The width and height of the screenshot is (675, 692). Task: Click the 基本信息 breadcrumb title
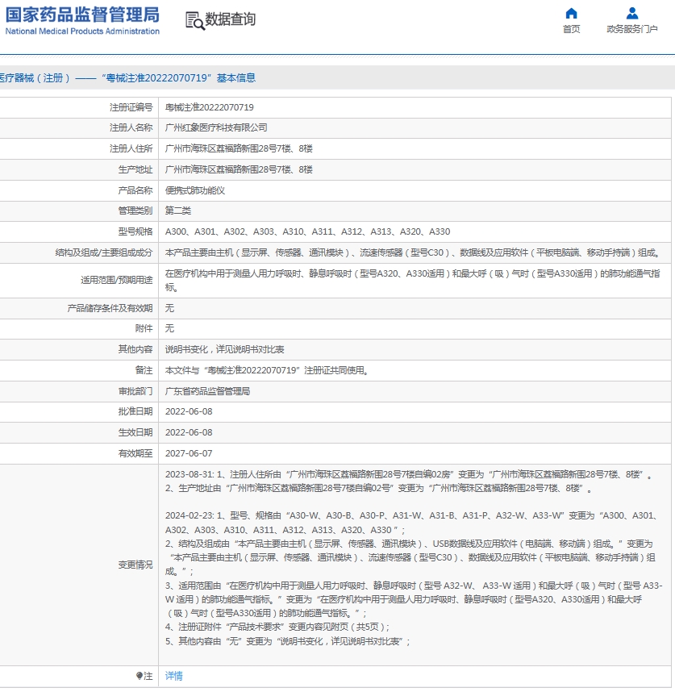236,78
